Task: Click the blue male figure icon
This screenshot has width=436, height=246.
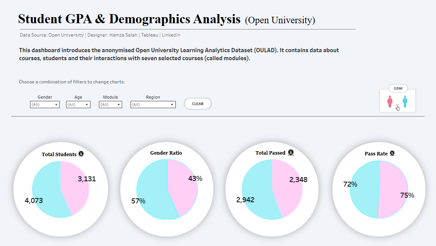Action: tap(405, 102)
